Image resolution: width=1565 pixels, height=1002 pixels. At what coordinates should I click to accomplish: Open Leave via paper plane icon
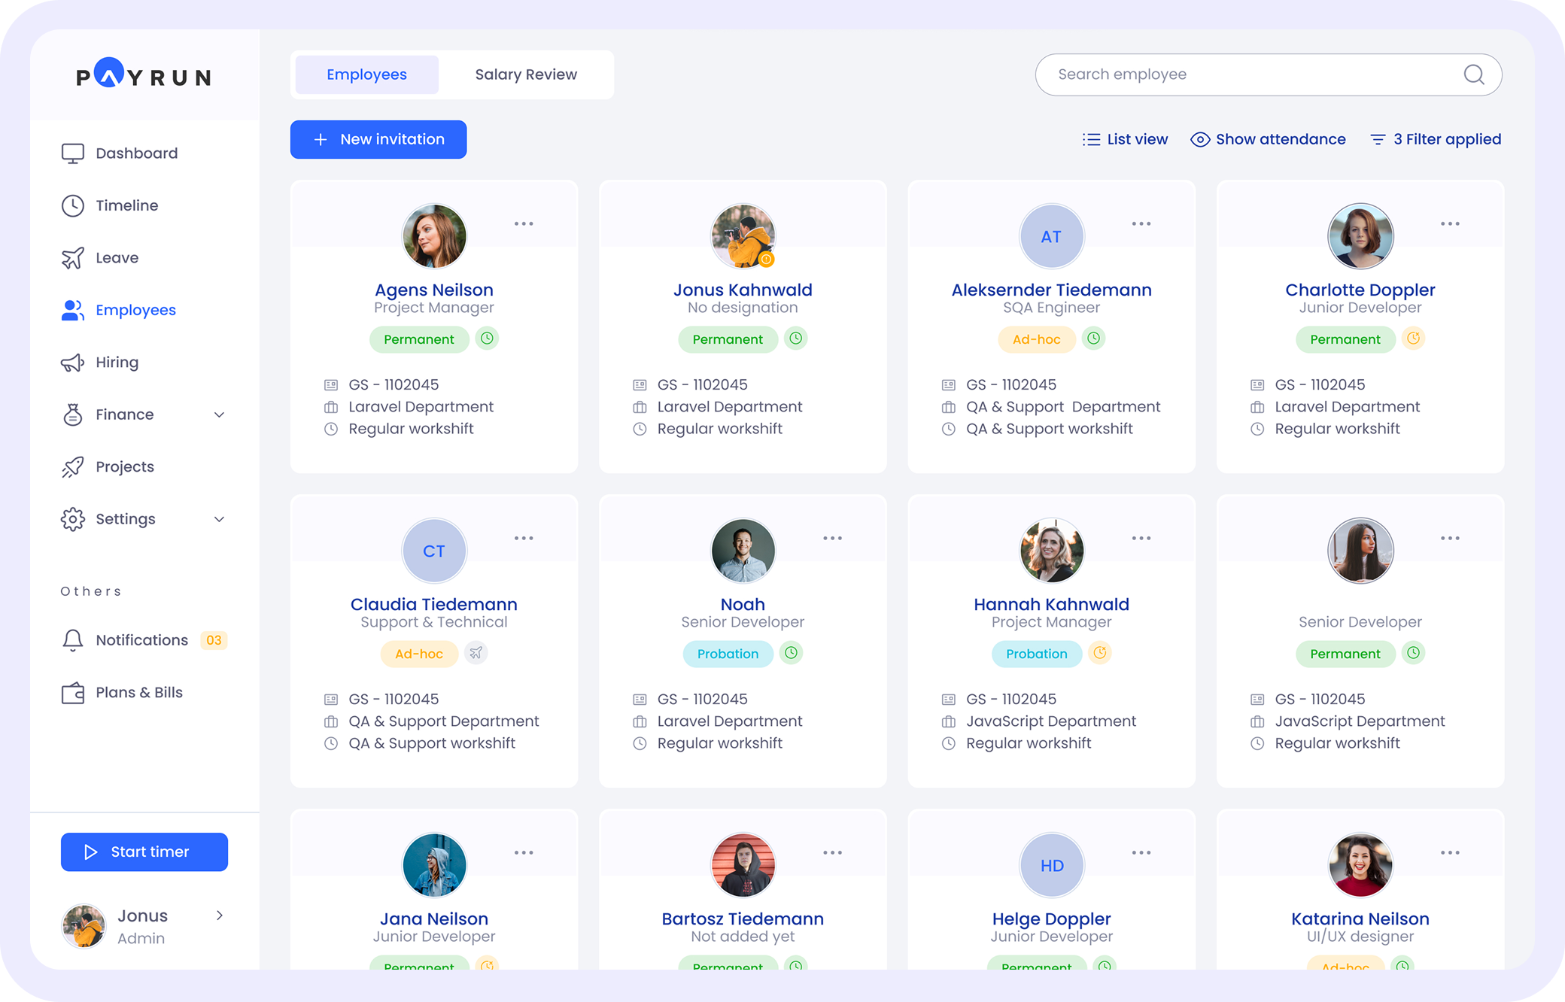coord(72,258)
